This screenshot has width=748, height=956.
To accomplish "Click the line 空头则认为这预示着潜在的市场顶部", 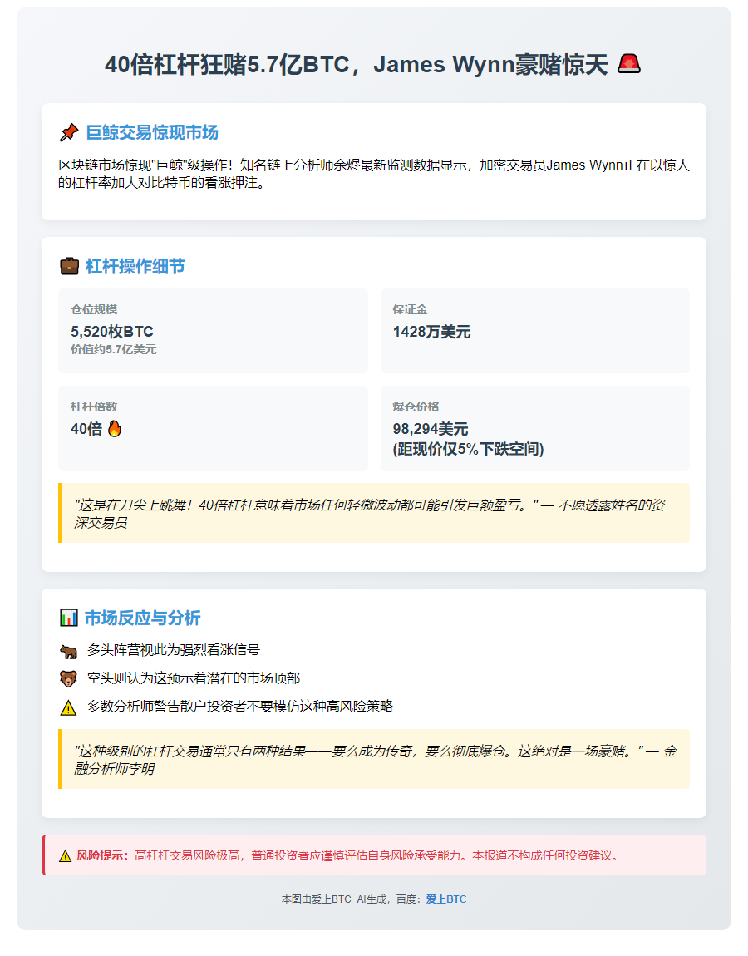I will 194,678.
